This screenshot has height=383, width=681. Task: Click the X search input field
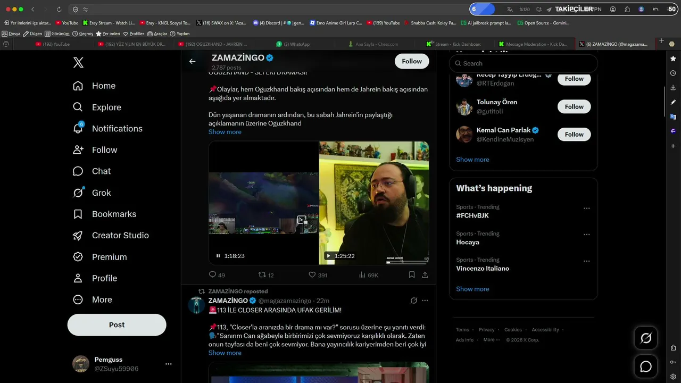pyautogui.click(x=524, y=63)
